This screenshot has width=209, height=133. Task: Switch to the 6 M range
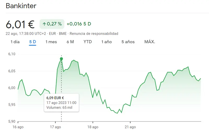pos(70,42)
